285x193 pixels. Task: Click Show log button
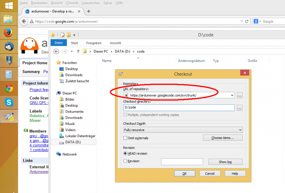226,162
